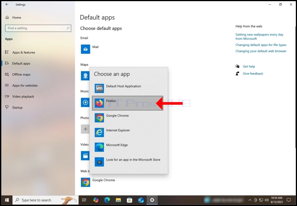
Task: Launch Microsoft Edge from the taskbar
Action: 107,200
